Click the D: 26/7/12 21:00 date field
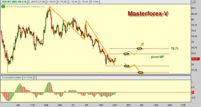201x107 pixels. [x=37, y=2]
